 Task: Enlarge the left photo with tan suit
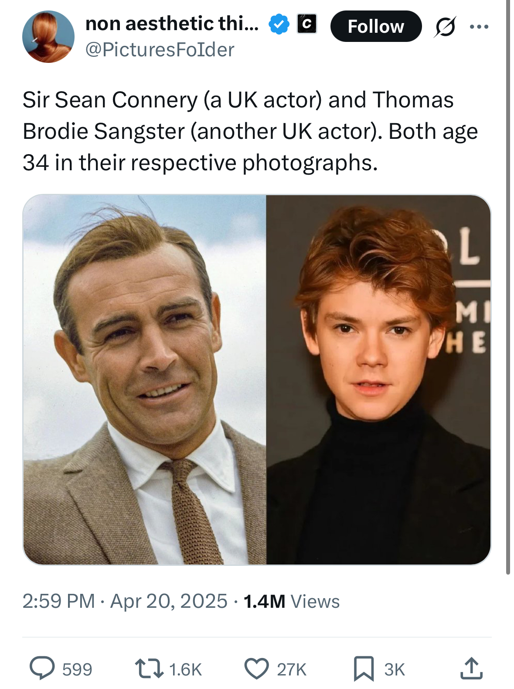145,379
